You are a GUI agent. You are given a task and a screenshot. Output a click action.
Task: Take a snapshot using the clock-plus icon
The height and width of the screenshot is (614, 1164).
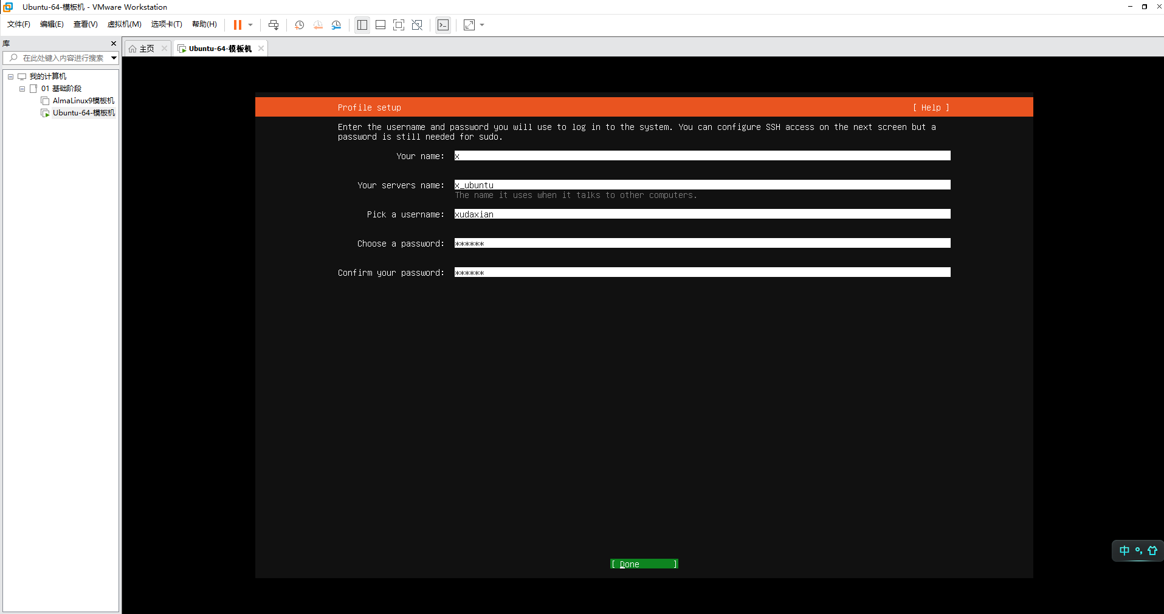[299, 25]
